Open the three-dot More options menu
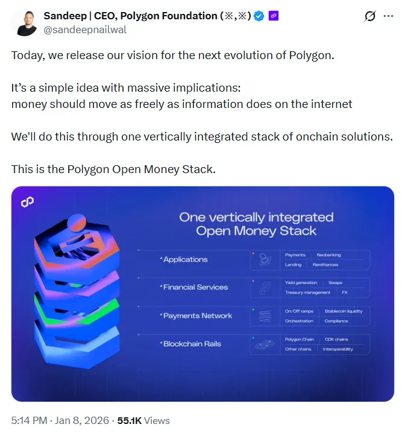405x433 pixels. [389, 17]
